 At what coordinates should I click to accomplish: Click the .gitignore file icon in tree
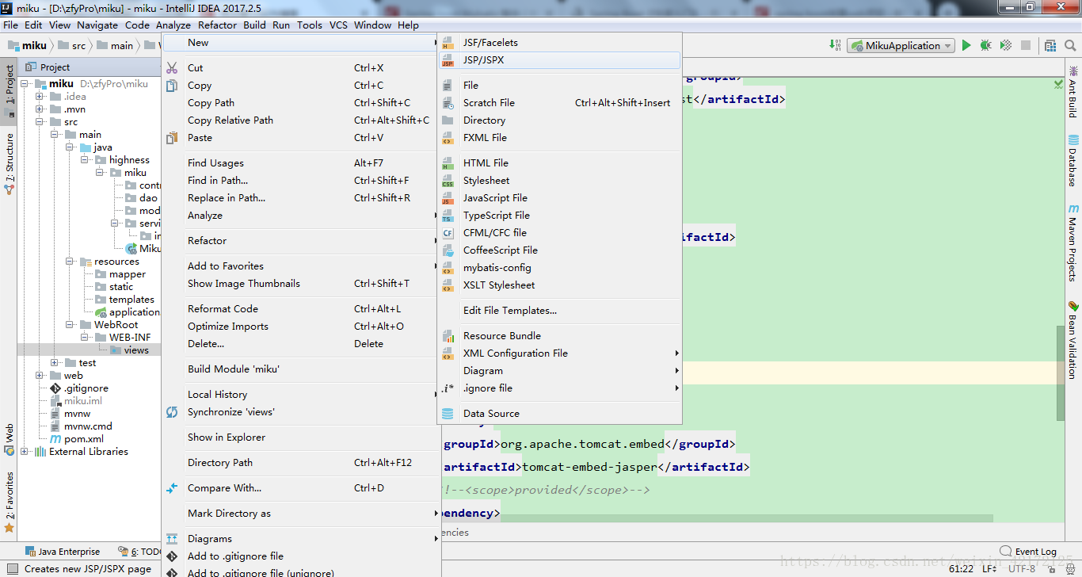tap(55, 388)
